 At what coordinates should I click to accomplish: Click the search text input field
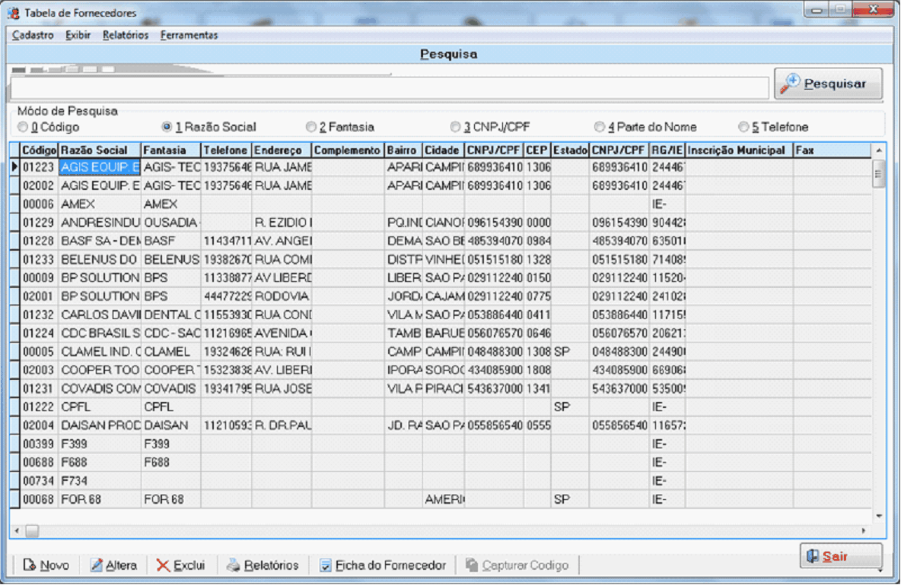point(388,88)
